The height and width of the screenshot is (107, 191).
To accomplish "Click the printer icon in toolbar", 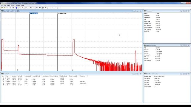I will [13, 8].
